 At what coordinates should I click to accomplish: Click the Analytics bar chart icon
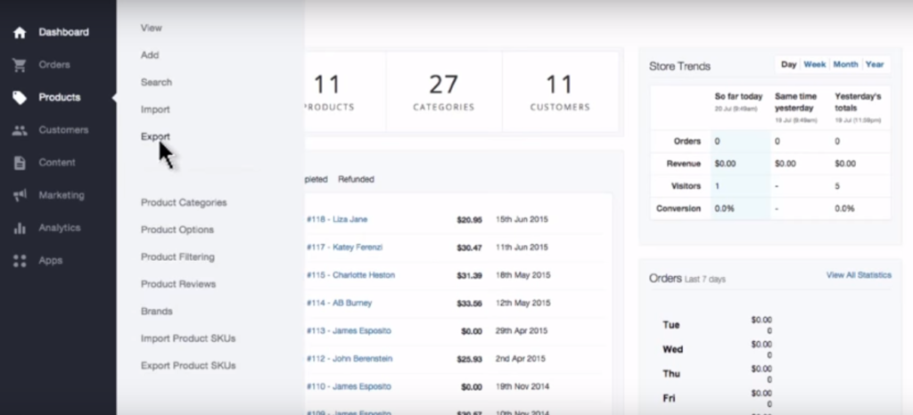pyautogui.click(x=20, y=228)
